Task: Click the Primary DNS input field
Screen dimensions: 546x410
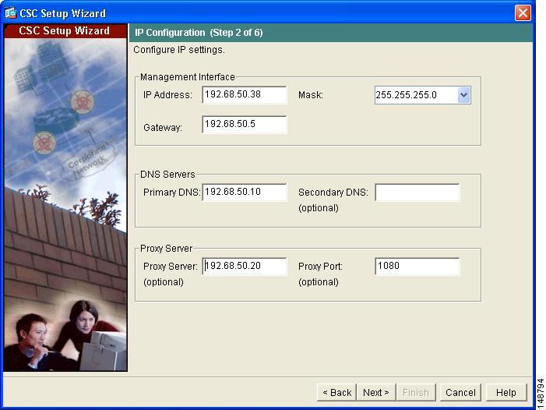Action: point(245,193)
